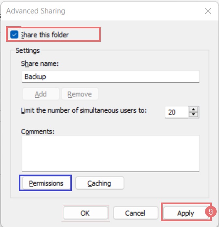Click the Share name field containing Backup

point(110,77)
